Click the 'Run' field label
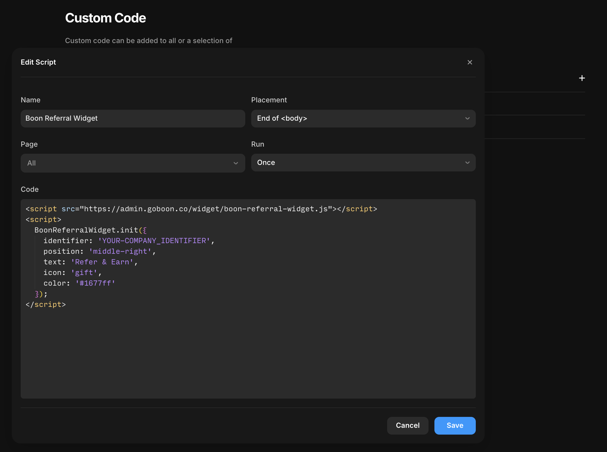Screen dimensions: 607x452 point(257,144)
